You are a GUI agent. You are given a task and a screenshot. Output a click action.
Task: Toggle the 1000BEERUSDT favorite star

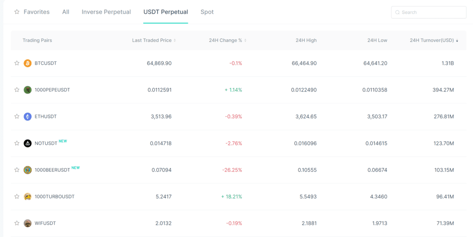pyautogui.click(x=17, y=169)
